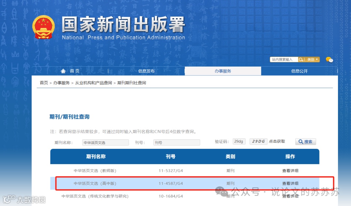
Task: Click the site search magnifier icon
Action: (301, 59)
